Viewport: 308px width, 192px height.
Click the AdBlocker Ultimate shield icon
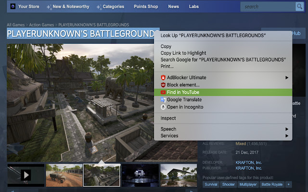(163, 78)
